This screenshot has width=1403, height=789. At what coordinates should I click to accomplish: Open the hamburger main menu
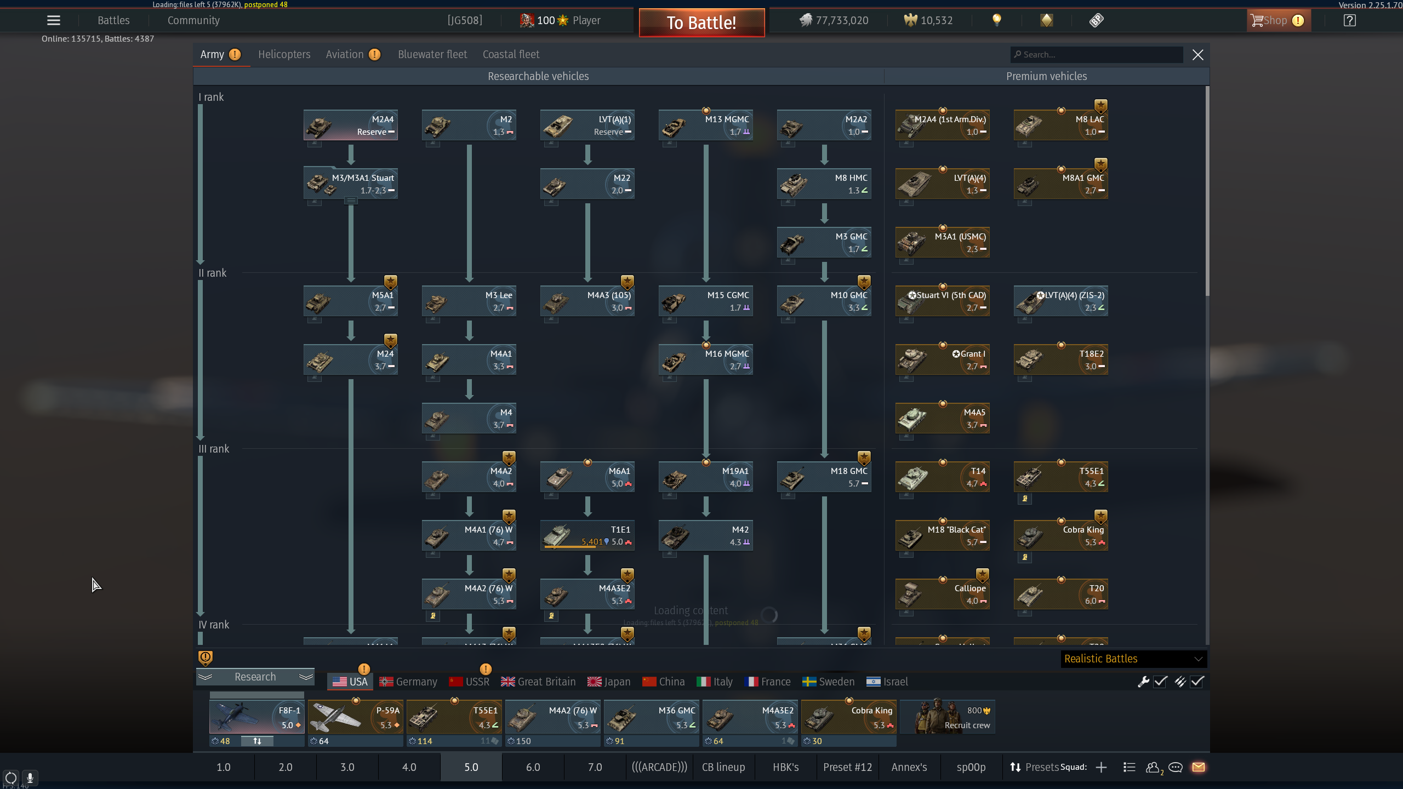(x=53, y=20)
